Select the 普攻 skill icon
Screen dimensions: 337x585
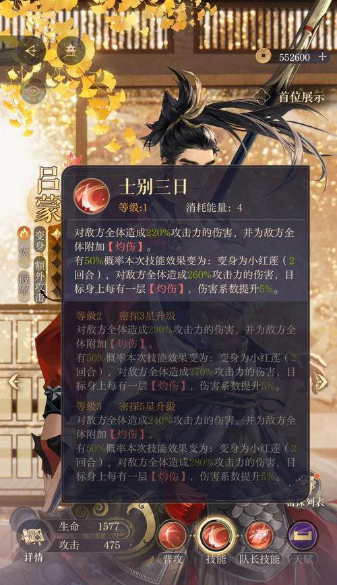(x=173, y=536)
